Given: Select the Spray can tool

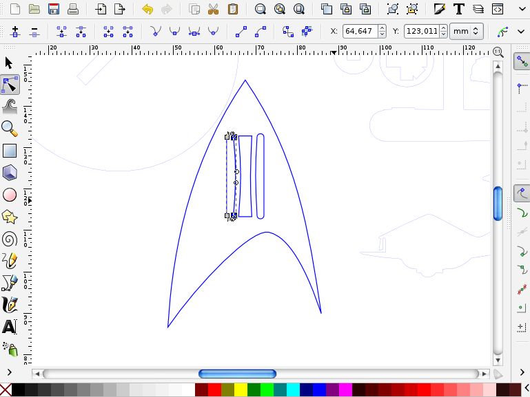Looking at the screenshot, I should (x=10, y=349).
